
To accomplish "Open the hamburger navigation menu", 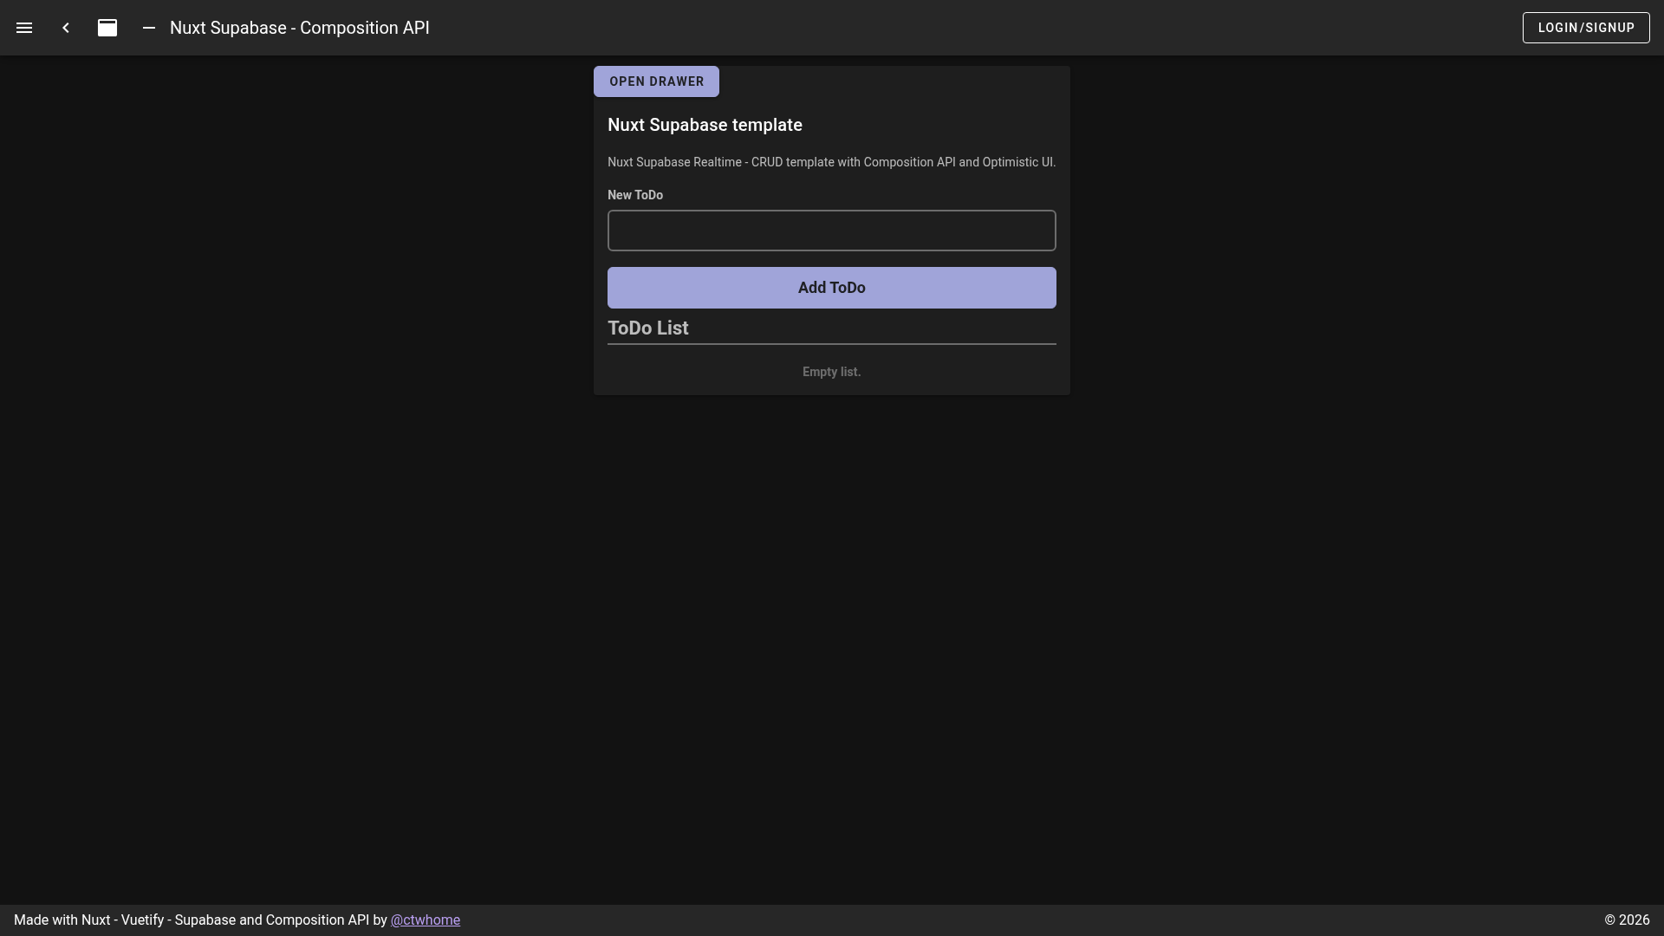I will point(24,28).
